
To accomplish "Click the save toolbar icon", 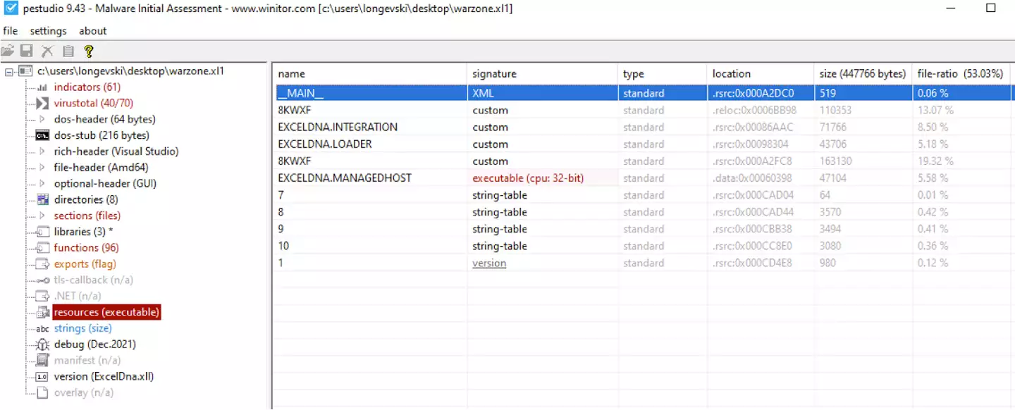I will [x=27, y=51].
